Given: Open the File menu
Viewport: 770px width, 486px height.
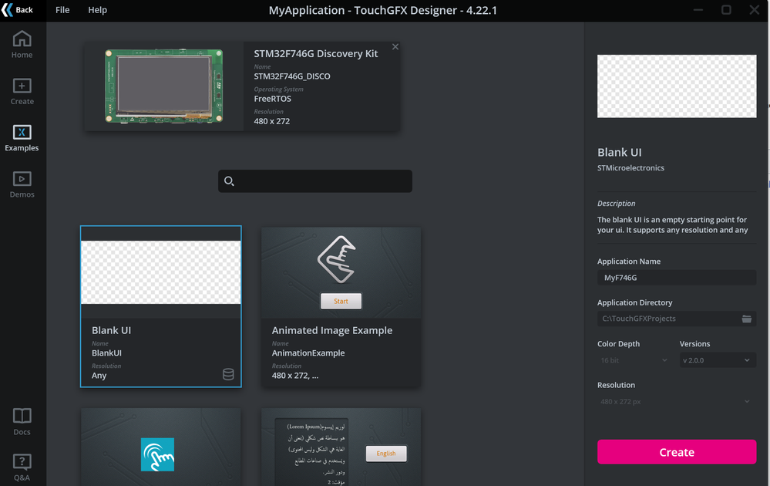Looking at the screenshot, I should [62, 10].
